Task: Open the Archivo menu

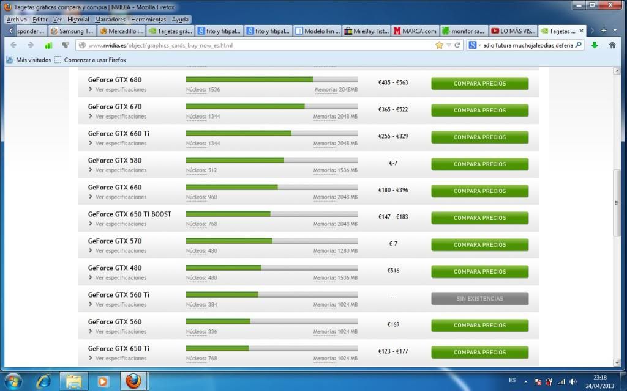Action: pyautogui.click(x=17, y=19)
